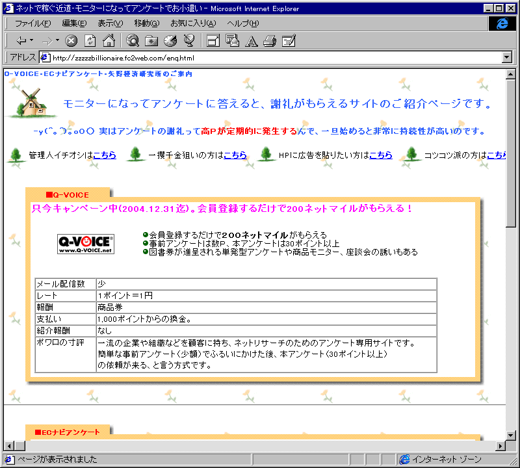
Task: Click the Internet zone globe icon in status bar
Action: (404, 460)
